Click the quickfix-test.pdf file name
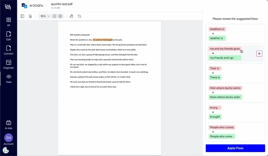Image resolution: width=268 pixels, height=156 pixels. (x=62, y=4)
